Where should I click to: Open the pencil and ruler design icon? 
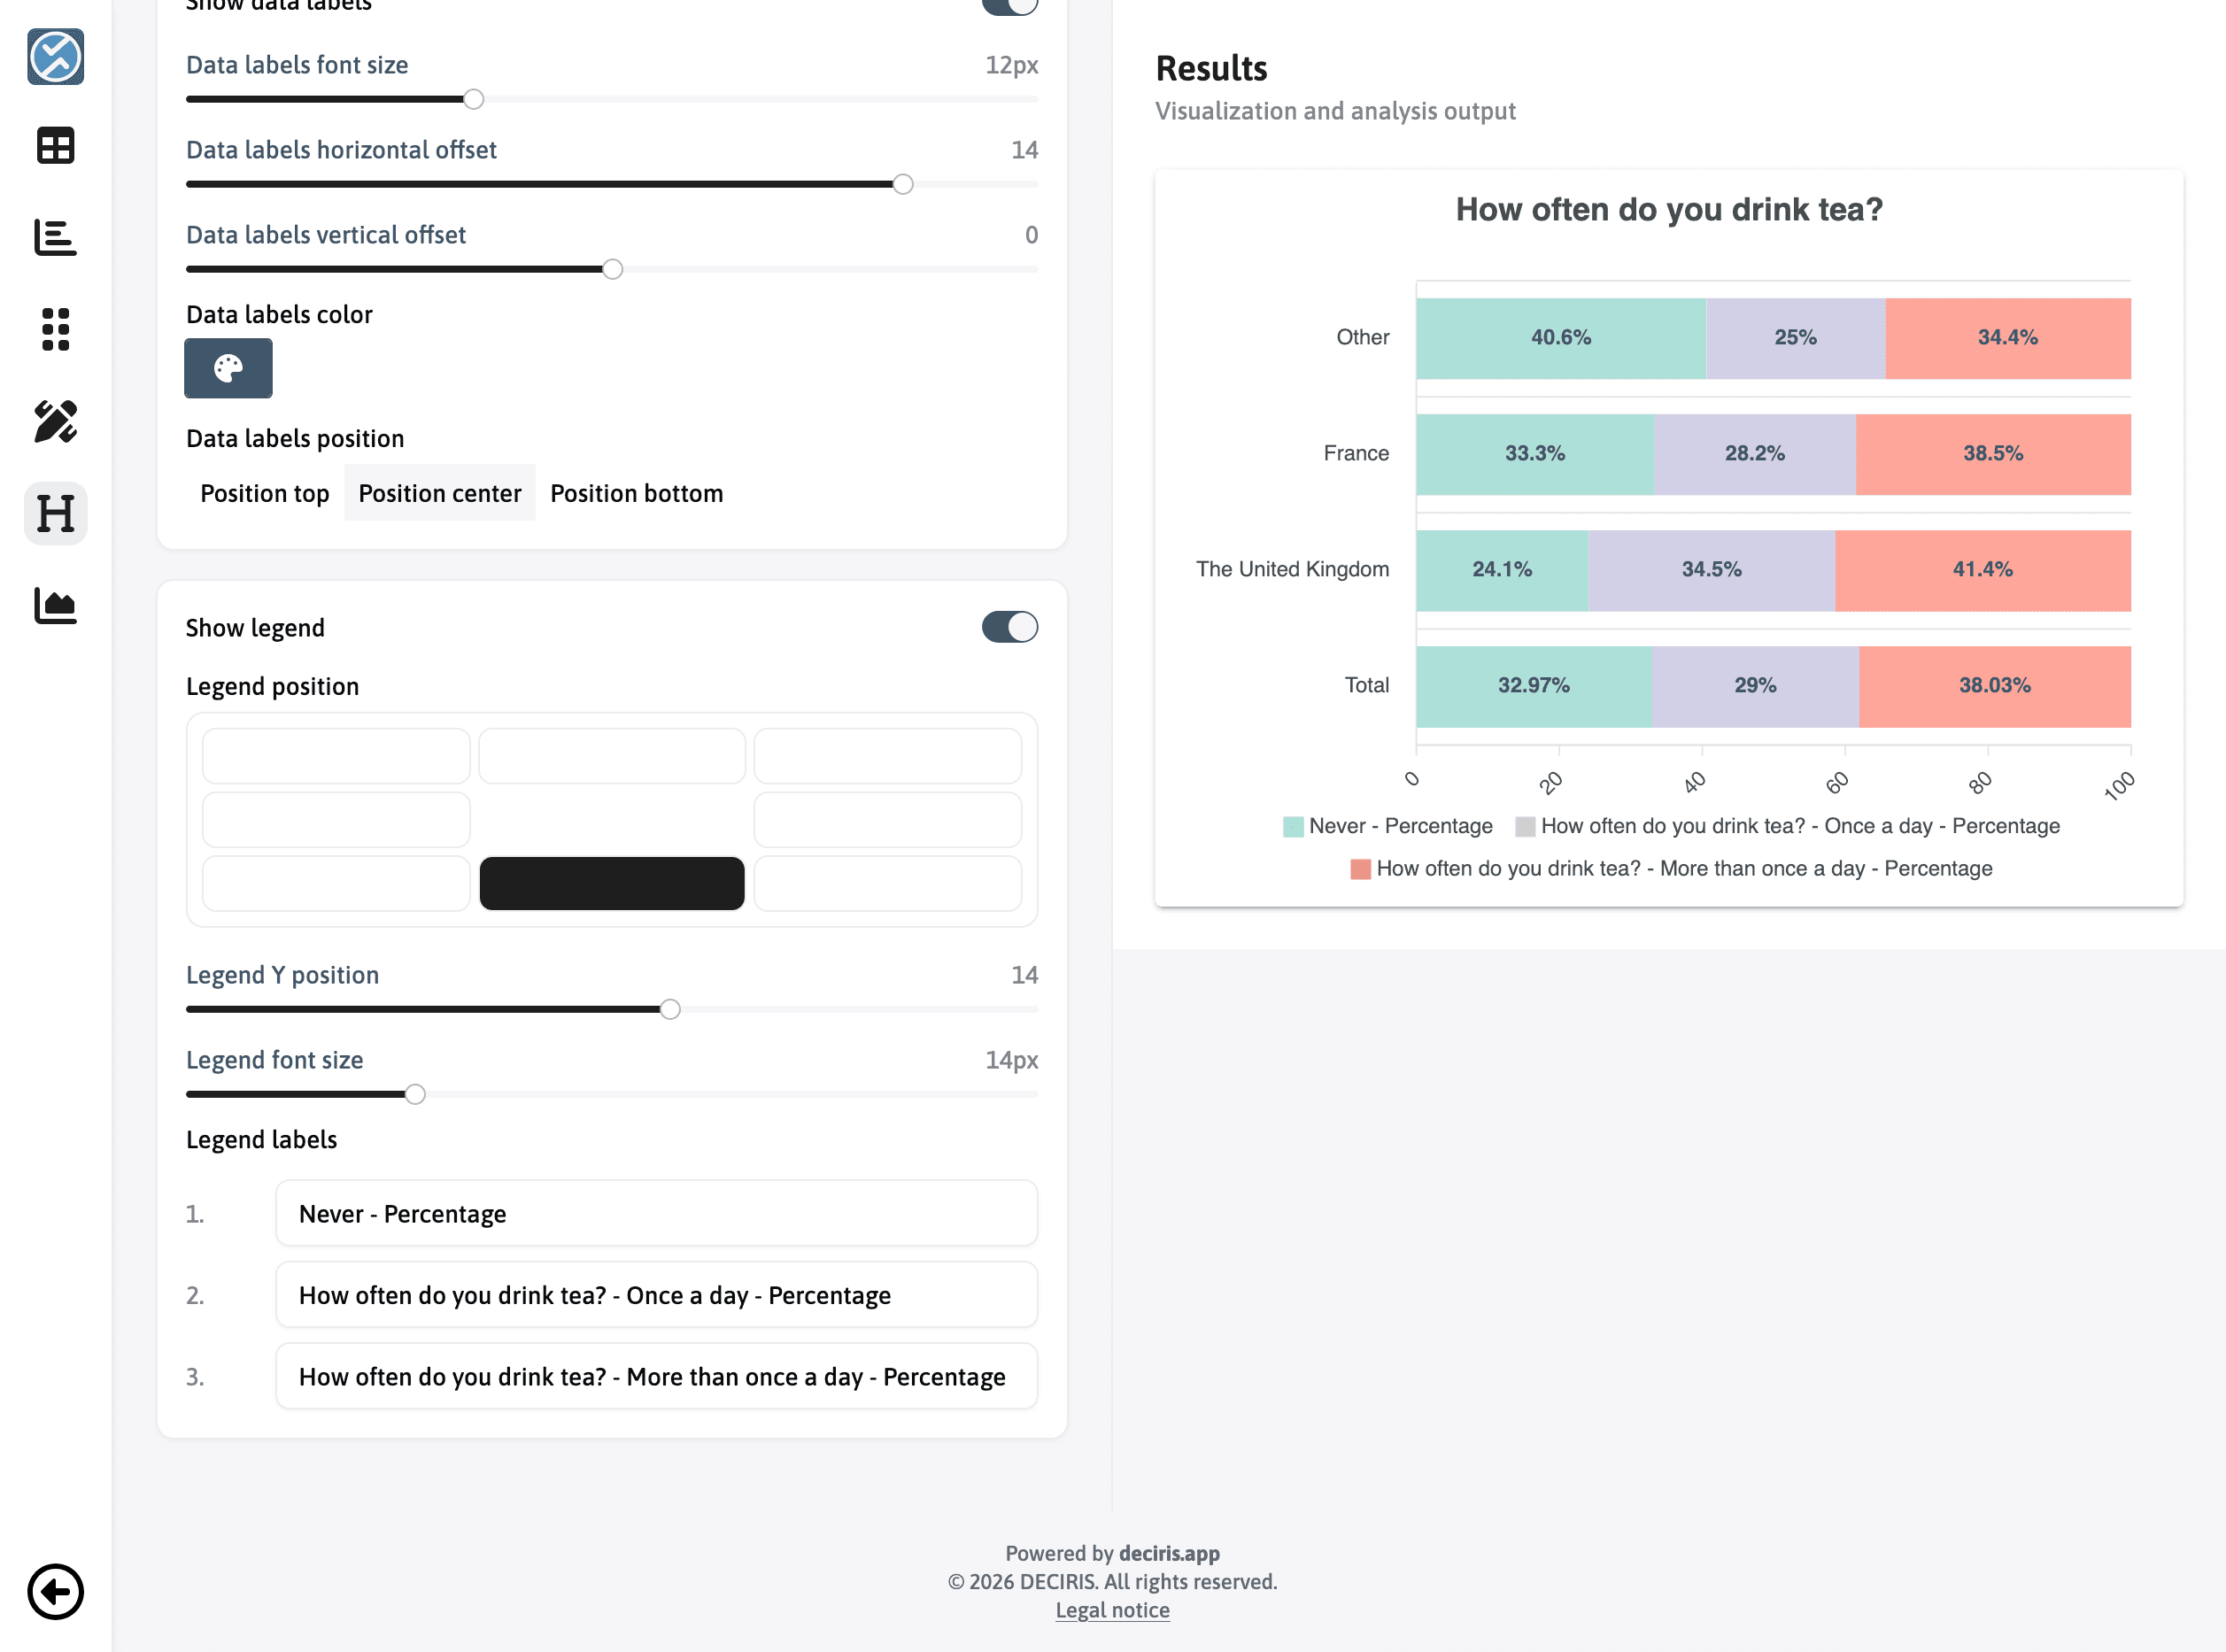55,421
